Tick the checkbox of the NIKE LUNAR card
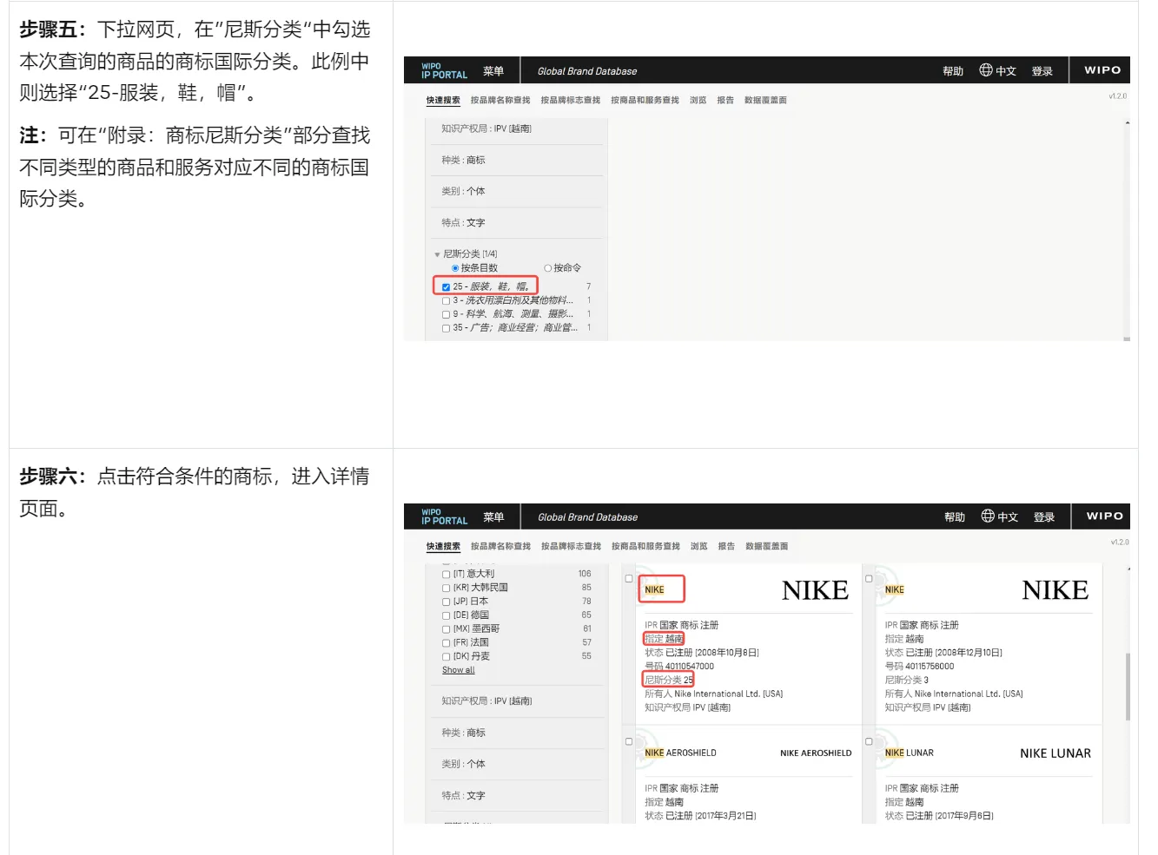This screenshot has height=855, width=1158. pyautogui.click(x=869, y=741)
